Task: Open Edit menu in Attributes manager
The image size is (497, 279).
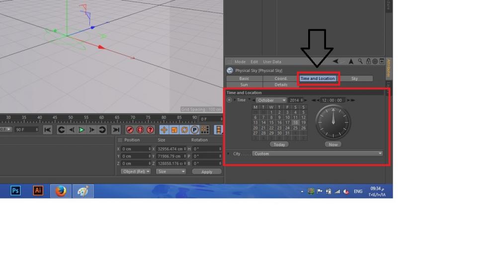Action: [x=254, y=62]
